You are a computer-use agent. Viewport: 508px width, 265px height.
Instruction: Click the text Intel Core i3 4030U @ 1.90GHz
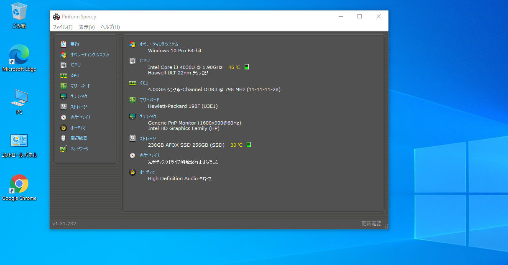[185, 67]
